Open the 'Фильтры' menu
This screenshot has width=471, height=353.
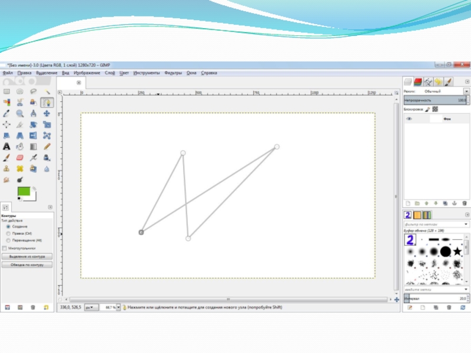click(x=173, y=73)
